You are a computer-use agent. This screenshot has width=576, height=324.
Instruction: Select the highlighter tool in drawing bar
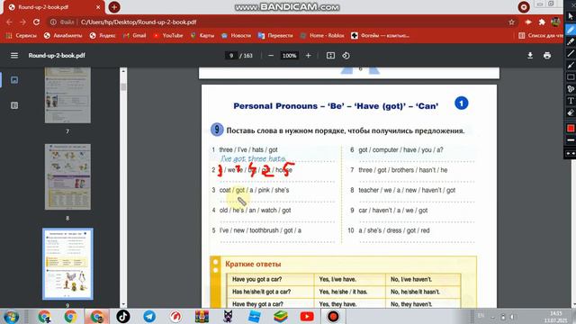(570, 41)
